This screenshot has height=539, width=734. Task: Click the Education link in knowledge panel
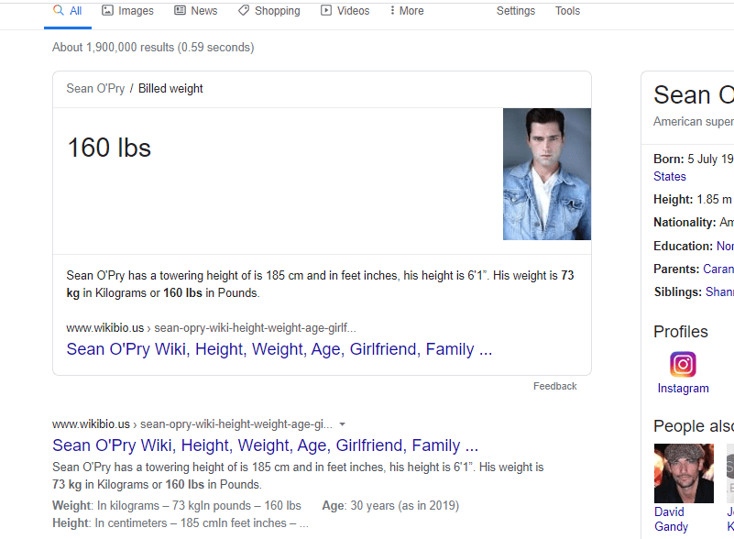[x=725, y=246]
